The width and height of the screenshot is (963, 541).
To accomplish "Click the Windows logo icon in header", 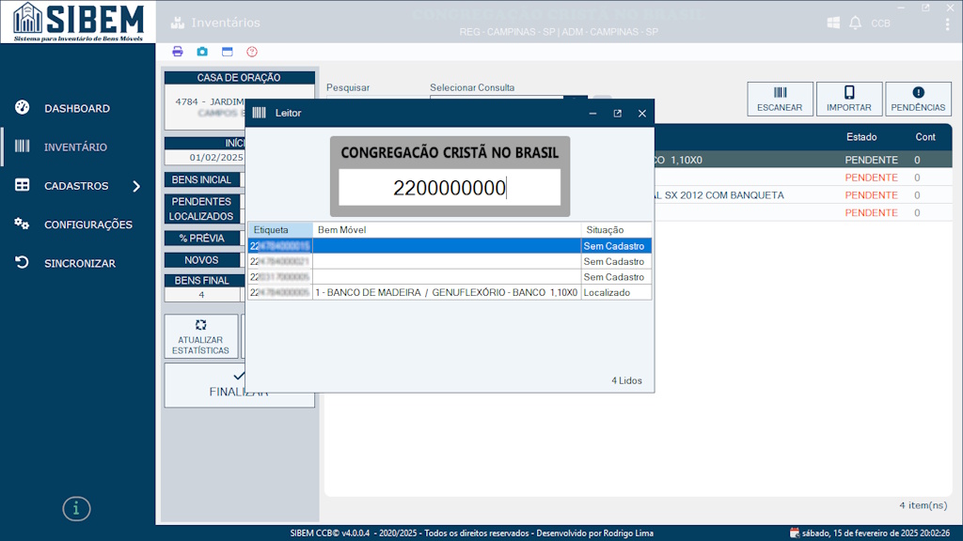I will click(x=833, y=23).
